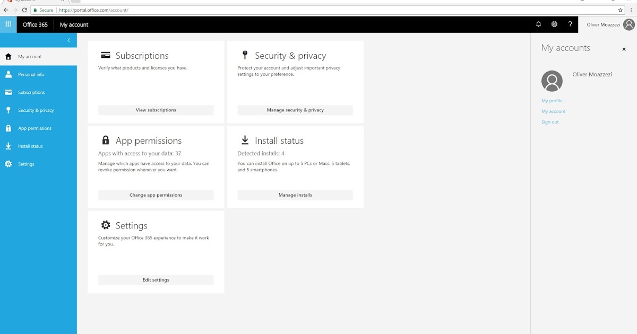Select Install status in the sidebar
The width and height of the screenshot is (637, 334).
(x=32, y=146)
